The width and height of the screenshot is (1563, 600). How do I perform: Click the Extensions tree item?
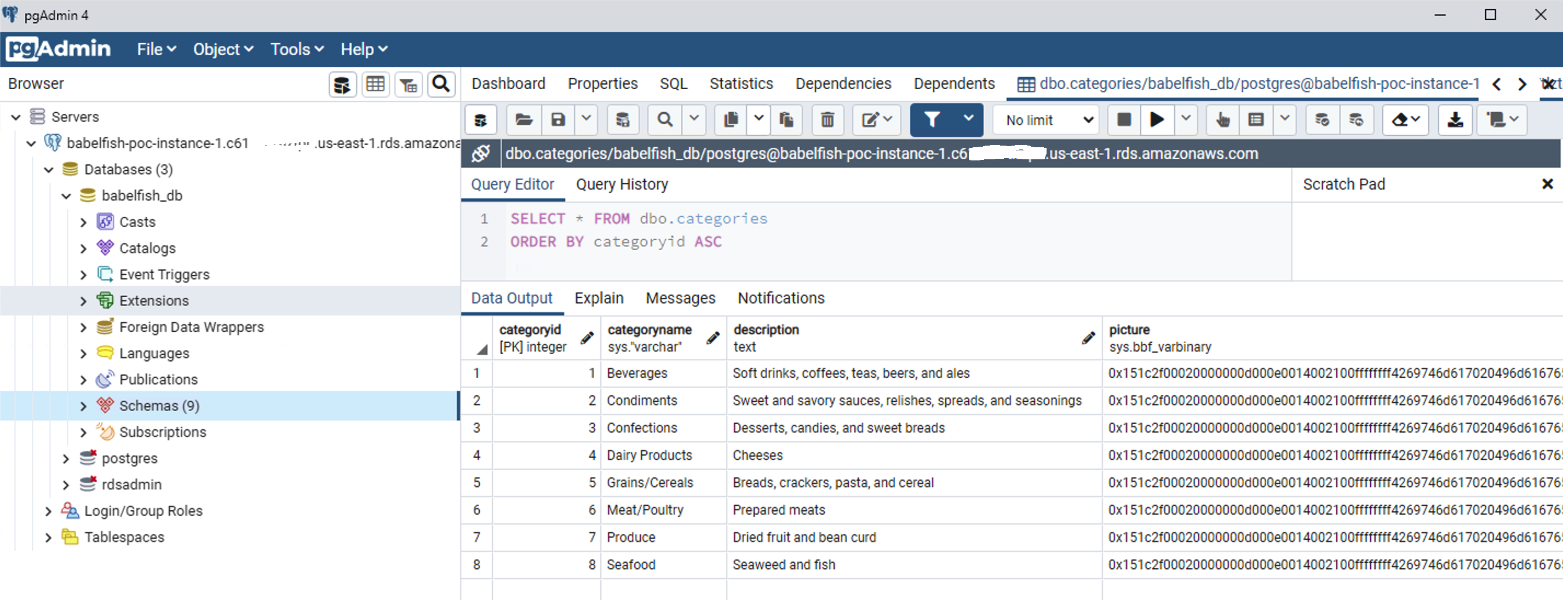153,301
